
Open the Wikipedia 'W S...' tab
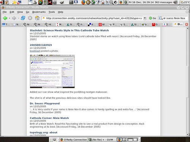[x=124, y=25]
